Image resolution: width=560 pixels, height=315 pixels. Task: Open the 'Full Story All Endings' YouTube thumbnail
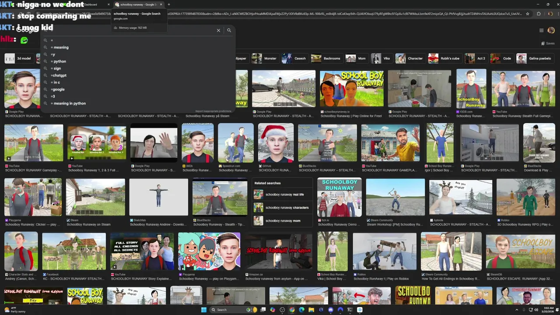click(x=142, y=251)
